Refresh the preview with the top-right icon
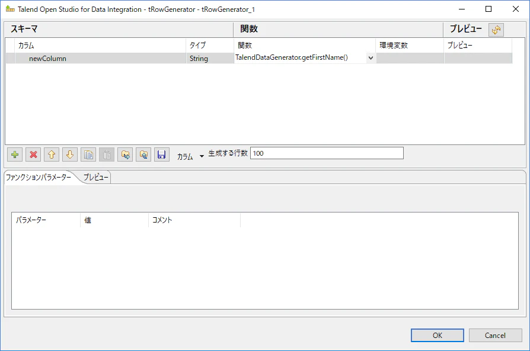Image resolution: width=530 pixels, height=351 pixels. (x=496, y=30)
